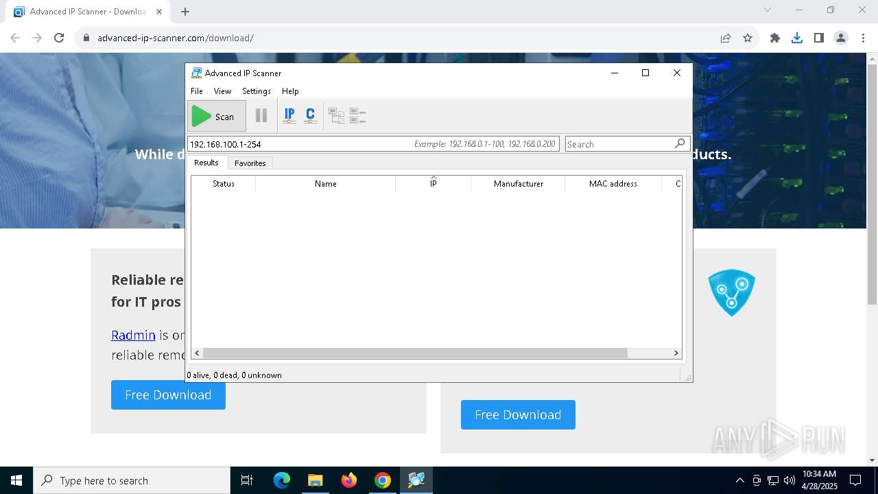Viewport: 878px width, 494px height.
Task: Click the Collapse all tree icon
Action: click(357, 116)
